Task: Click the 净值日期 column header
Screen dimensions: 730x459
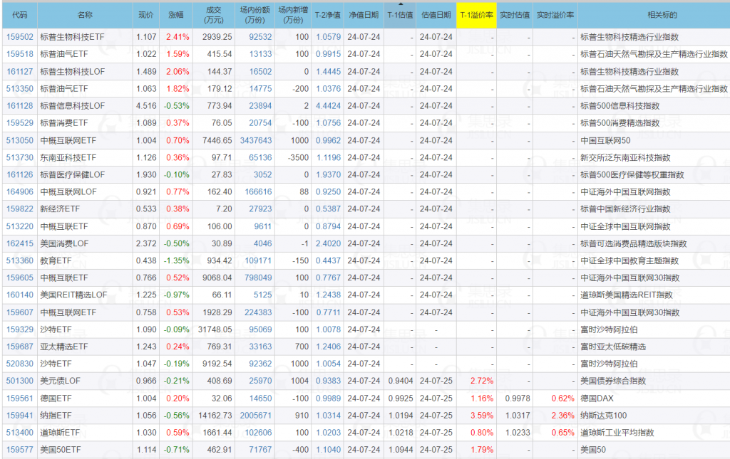Action: (x=364, y=15)
